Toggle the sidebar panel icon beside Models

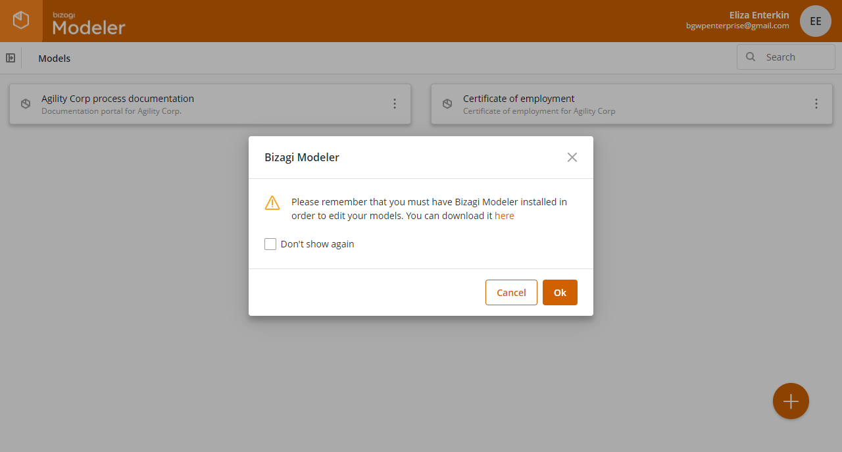point(11,58)
